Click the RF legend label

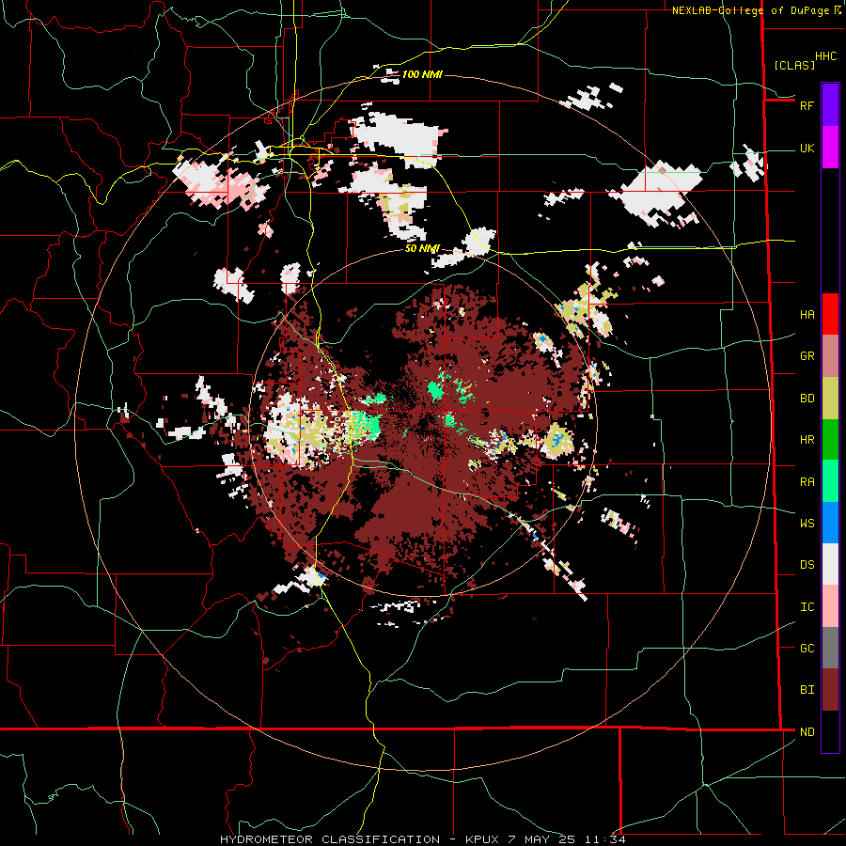(x=807, y=105)
